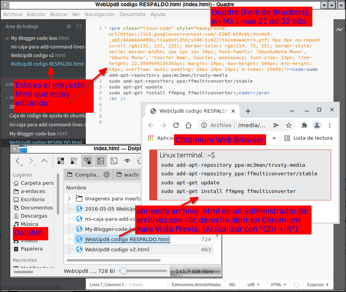Open a-enlaces in Dolphin places
Image resolution: width=346 pixels, height=292 pixels.
tap(29, 191)
